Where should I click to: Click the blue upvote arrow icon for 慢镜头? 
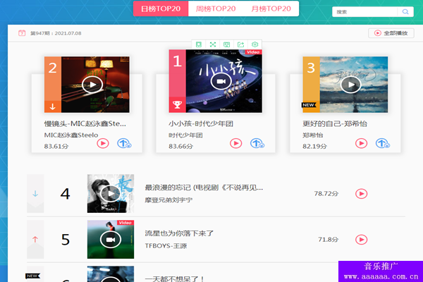tap(124, 143)
